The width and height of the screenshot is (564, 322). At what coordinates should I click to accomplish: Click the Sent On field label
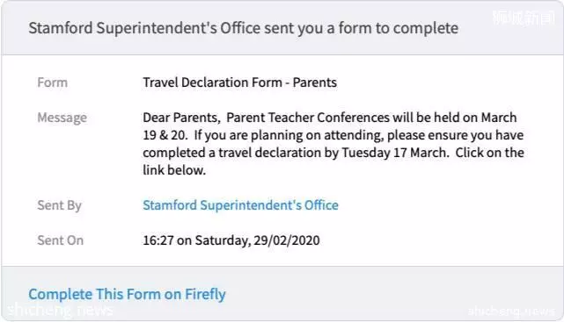pos(61,240)
